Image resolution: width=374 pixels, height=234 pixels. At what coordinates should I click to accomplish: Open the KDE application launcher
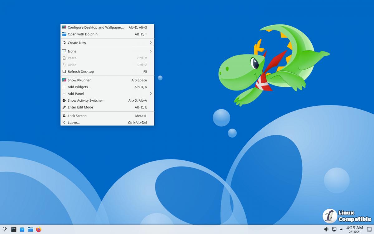pos(5,229)
